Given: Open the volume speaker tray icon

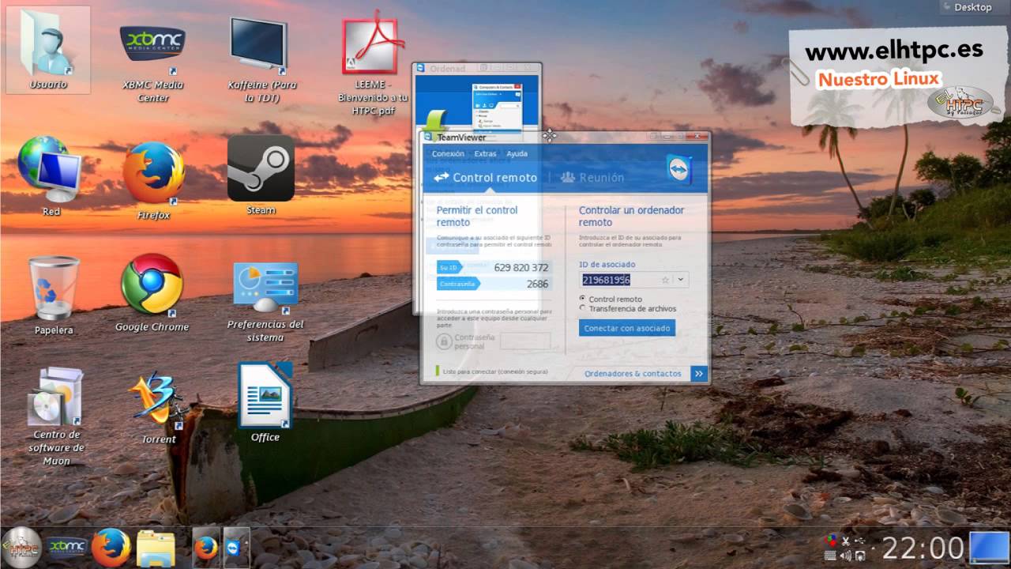Looking at the screenshot, I should pyautogui.click(x=846, y=556).
